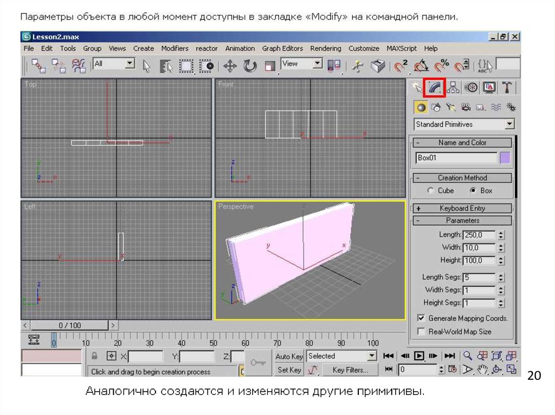This screenshot has height=415, width=555.
Task: Select the Cube creation method radio
Action: pos(430,190)
